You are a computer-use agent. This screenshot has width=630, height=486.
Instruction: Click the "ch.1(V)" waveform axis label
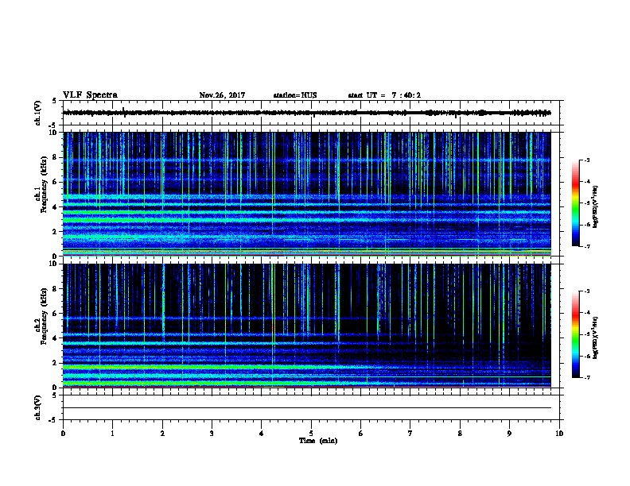38,113
